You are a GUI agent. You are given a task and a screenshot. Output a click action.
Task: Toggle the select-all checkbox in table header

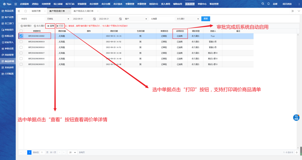[21, 31]
